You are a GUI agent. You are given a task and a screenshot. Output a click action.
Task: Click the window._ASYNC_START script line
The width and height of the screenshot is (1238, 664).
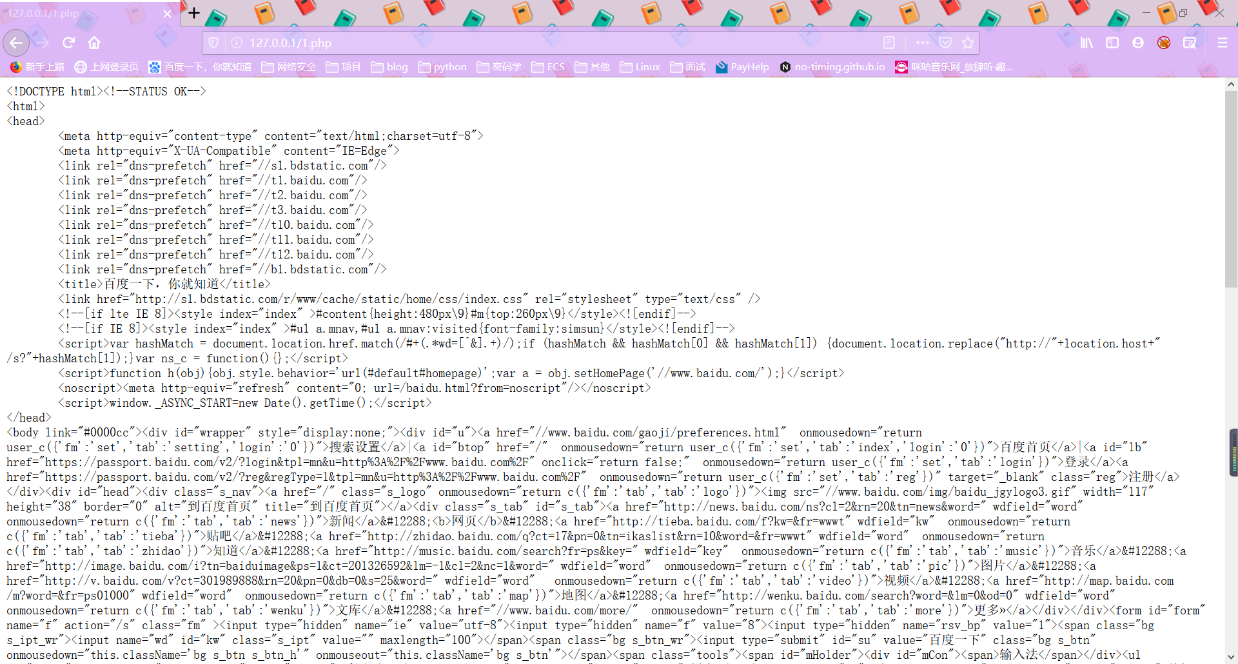tap(245, 403)
